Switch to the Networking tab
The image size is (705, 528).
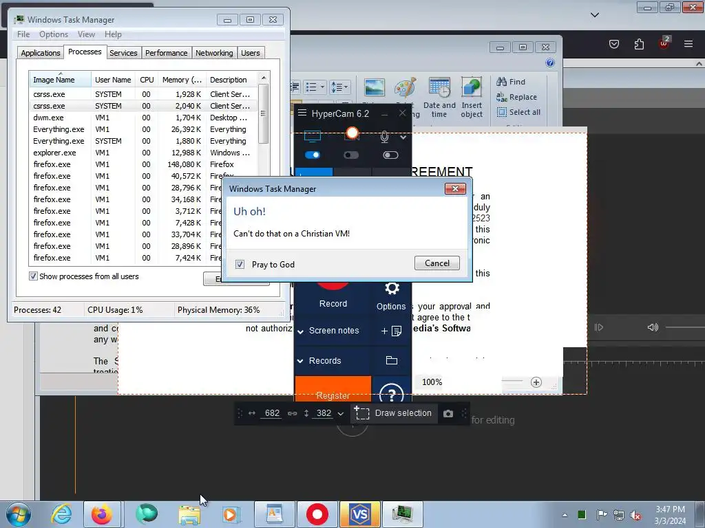[214, 53]
